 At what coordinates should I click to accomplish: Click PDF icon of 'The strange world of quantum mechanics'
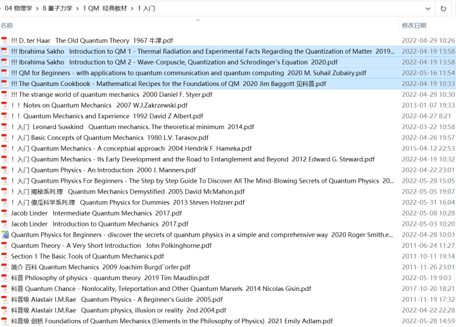pos(4,95)
